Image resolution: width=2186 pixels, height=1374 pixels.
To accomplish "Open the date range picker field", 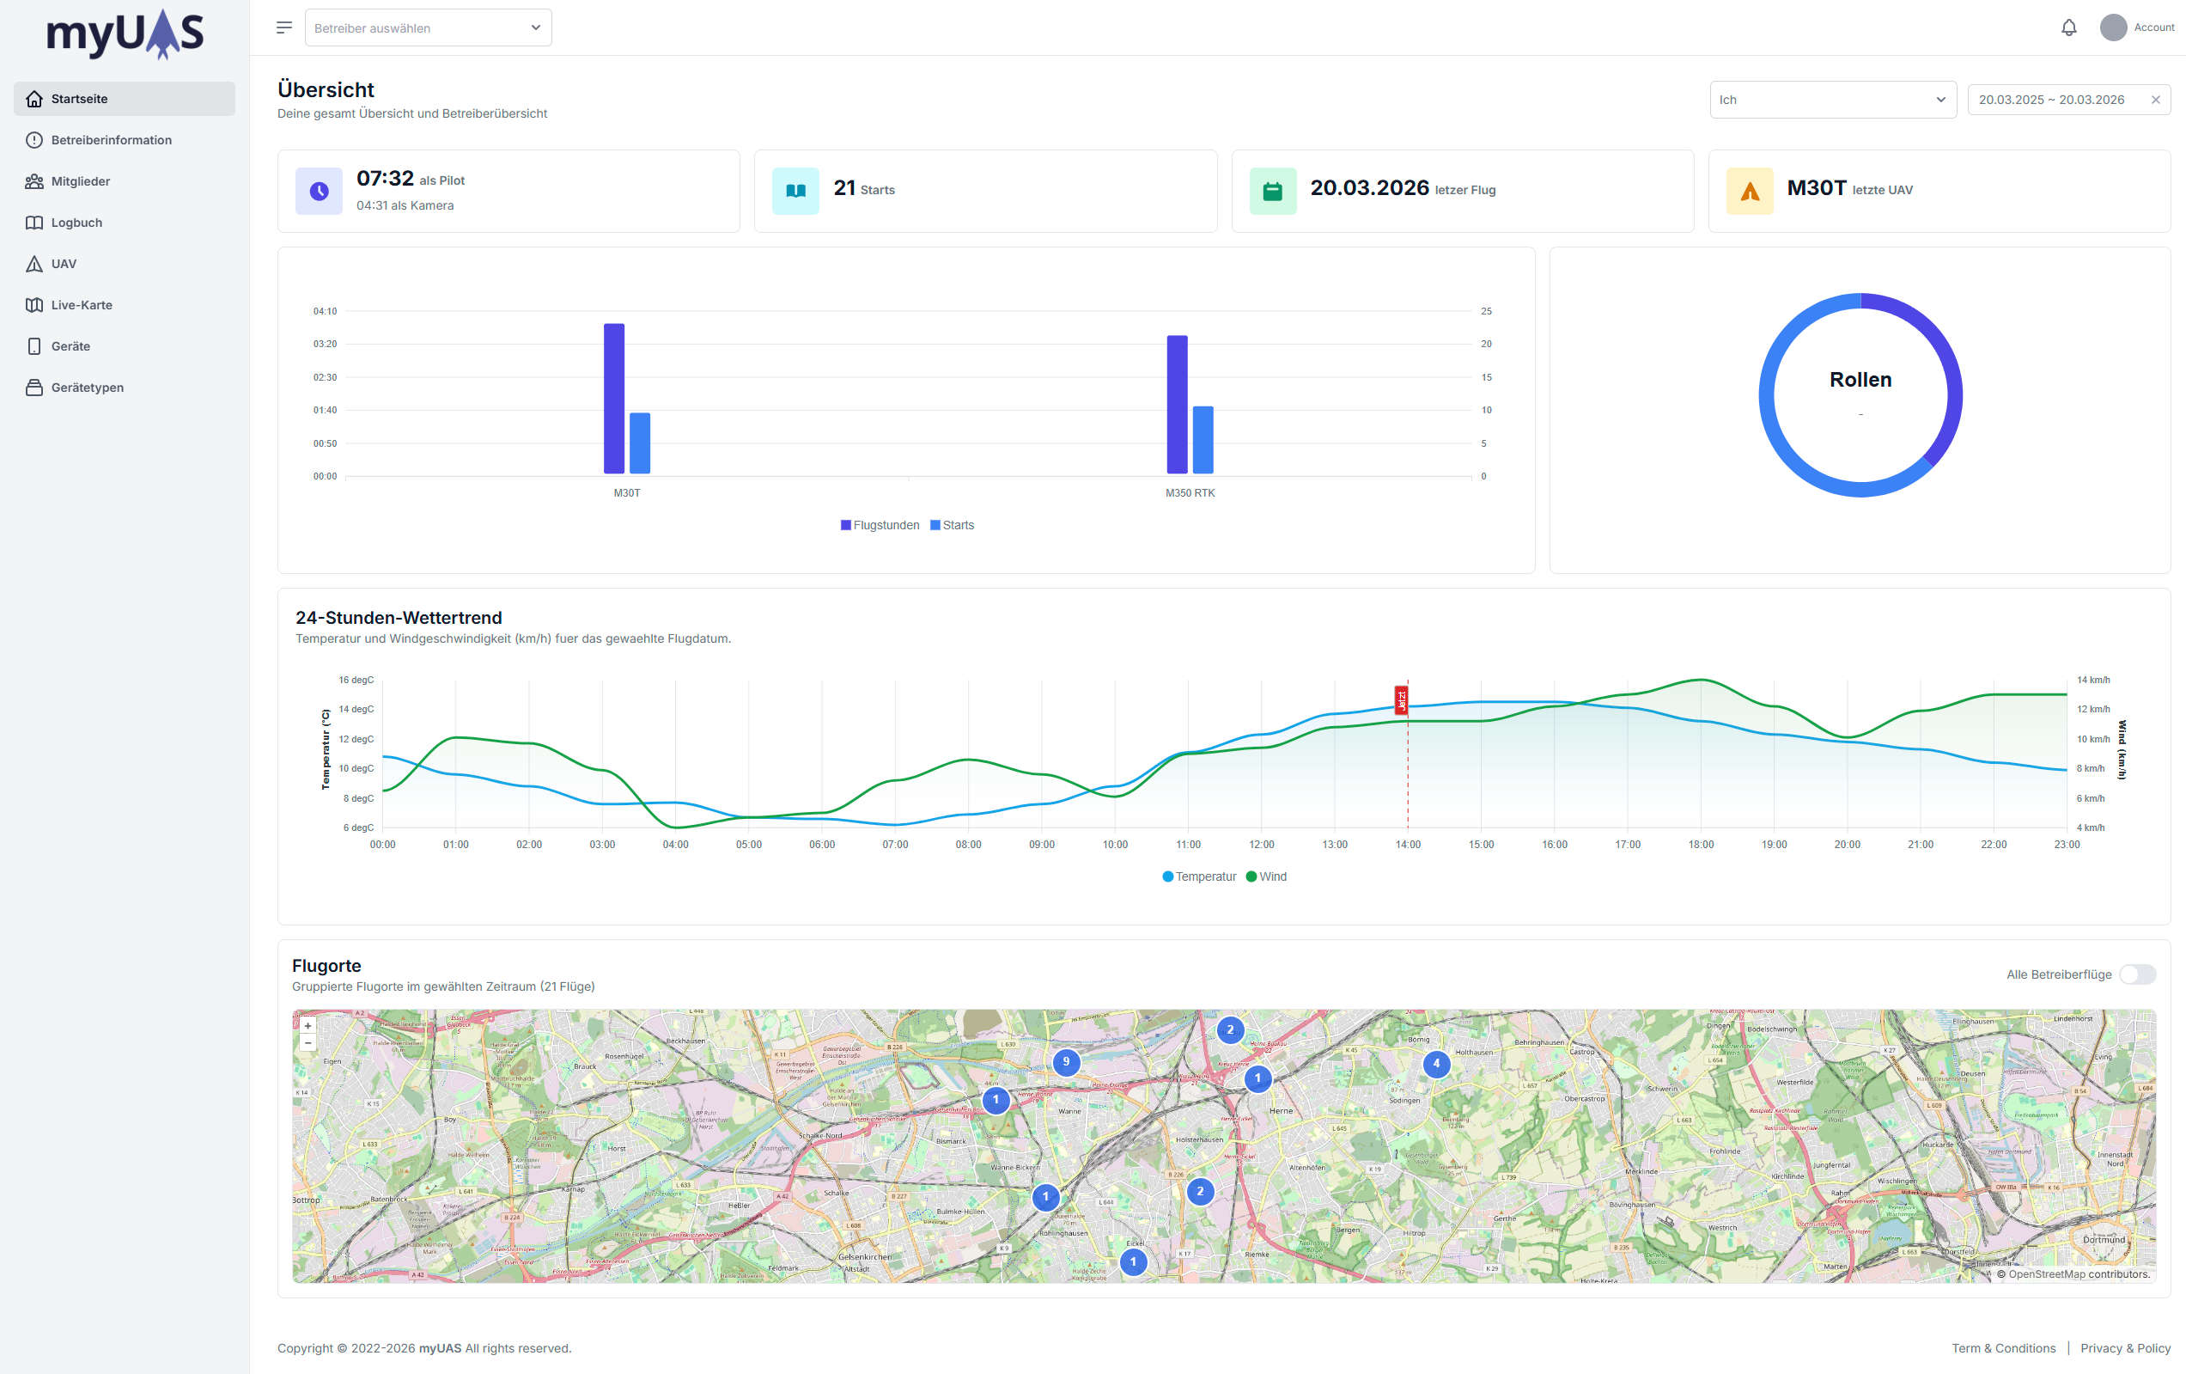I will 2052,100.
